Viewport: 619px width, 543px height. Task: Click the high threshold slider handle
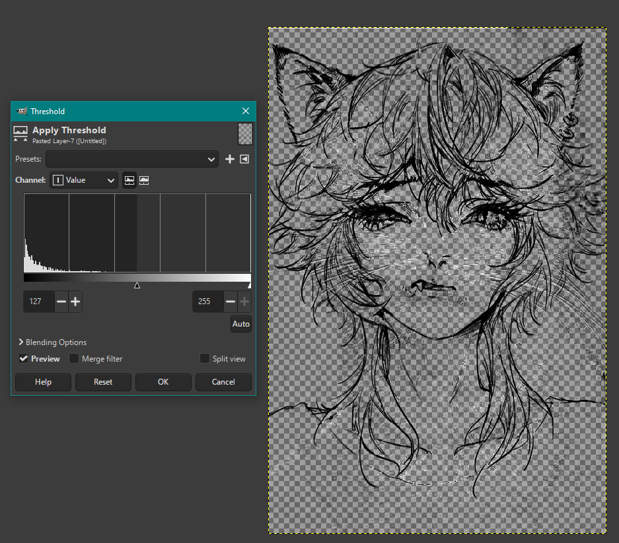249,285
